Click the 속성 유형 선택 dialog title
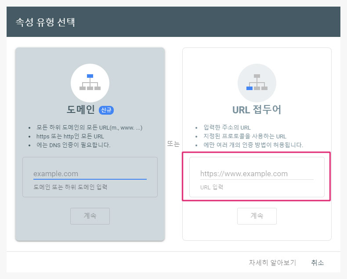The image size is (347, 279). [x=45, y=22]
